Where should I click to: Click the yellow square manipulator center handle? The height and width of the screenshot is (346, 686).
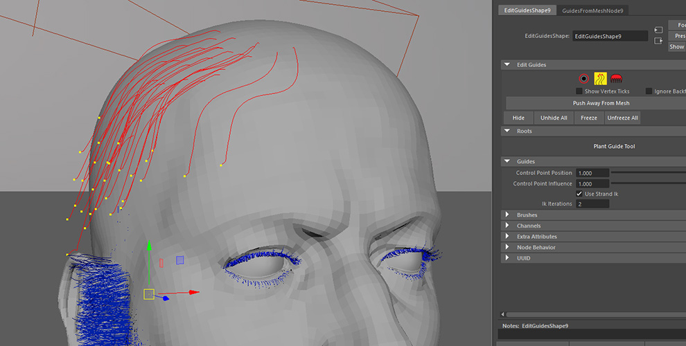pyautogui.click(x=148, y=294)
